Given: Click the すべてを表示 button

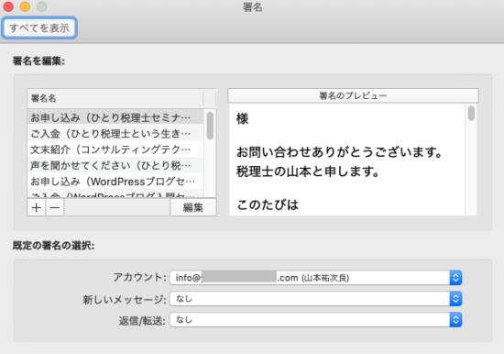Looking at the screenshot, I should pyautogui.click(x=39, y=28).
